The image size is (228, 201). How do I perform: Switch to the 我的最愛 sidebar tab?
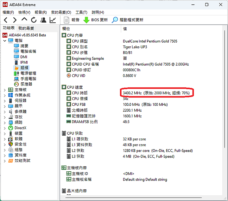(x=26, y=28)
